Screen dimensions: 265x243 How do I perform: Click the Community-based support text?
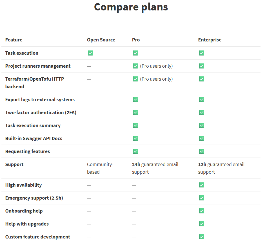(100, 168)
